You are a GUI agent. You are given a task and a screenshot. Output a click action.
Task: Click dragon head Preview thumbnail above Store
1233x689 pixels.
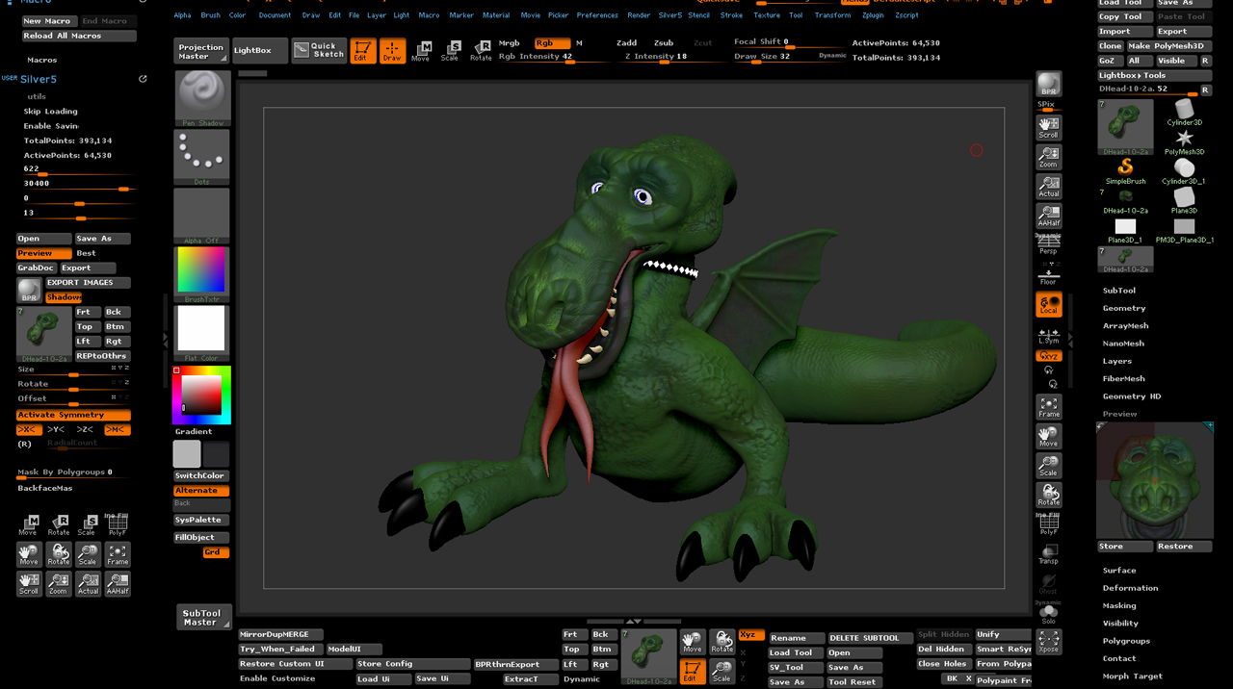1154,481
